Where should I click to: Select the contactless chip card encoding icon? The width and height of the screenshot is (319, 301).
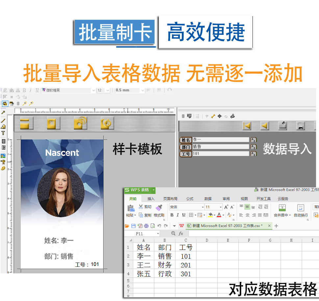[x=80, y=123]
